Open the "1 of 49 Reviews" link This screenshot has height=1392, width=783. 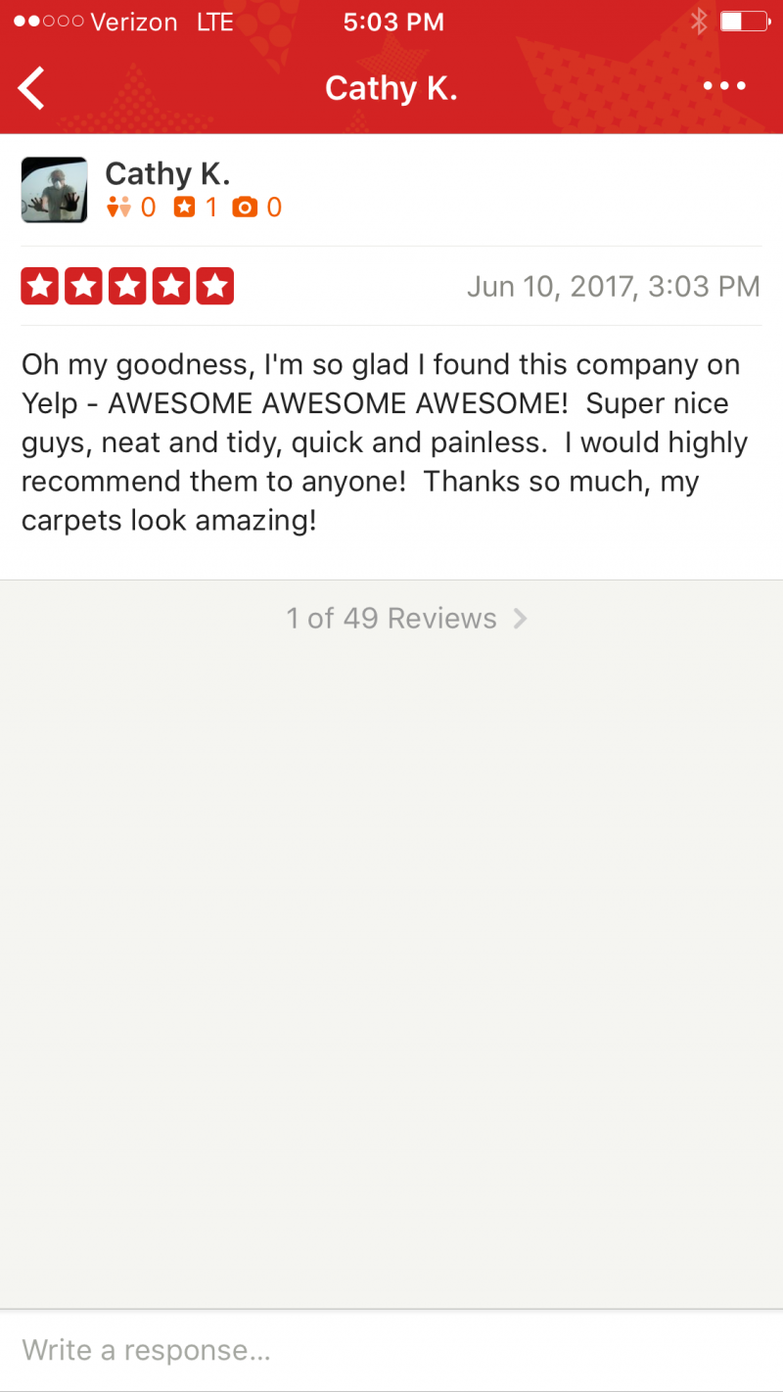391,619
